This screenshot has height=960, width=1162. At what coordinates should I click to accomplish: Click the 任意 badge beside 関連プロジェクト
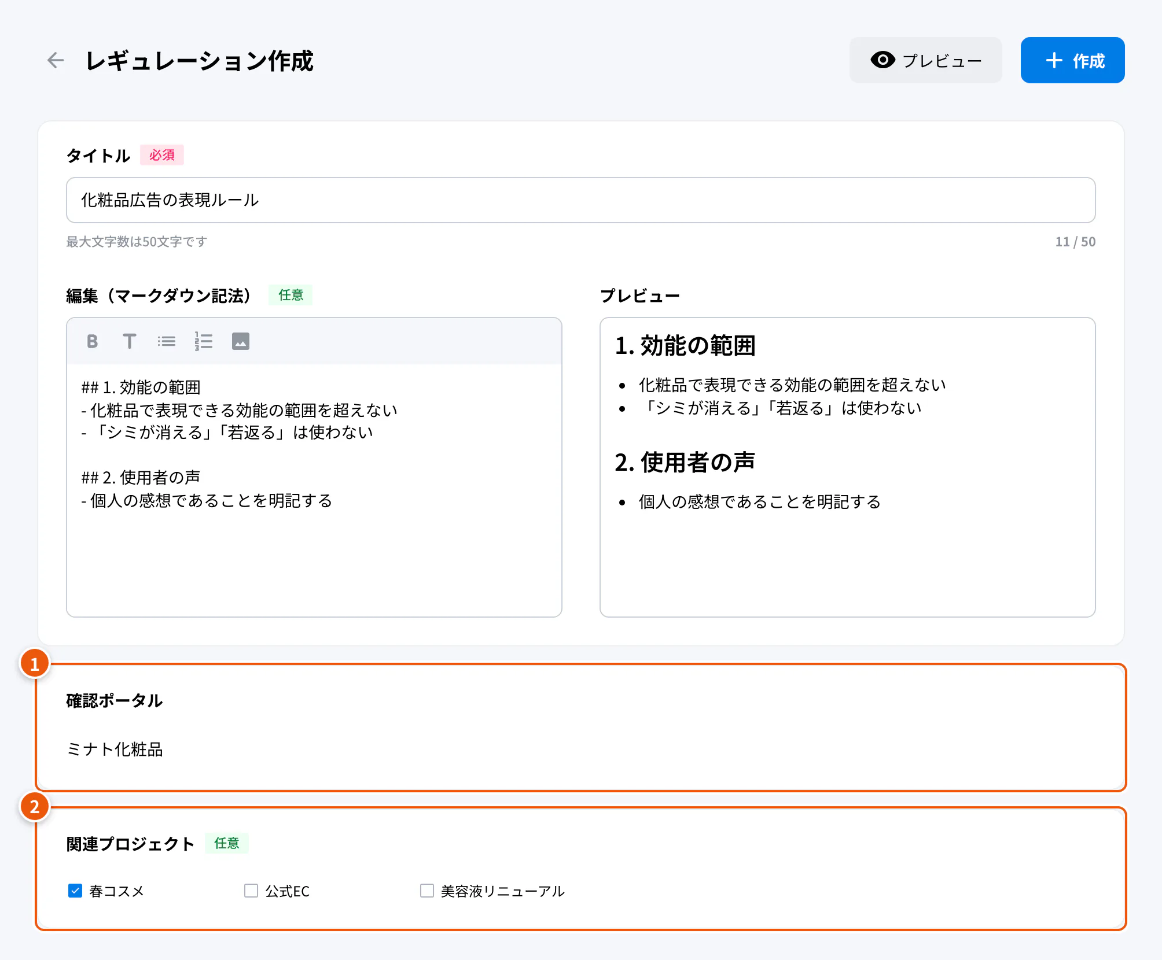pyautogui.click(x=227, y=843)
